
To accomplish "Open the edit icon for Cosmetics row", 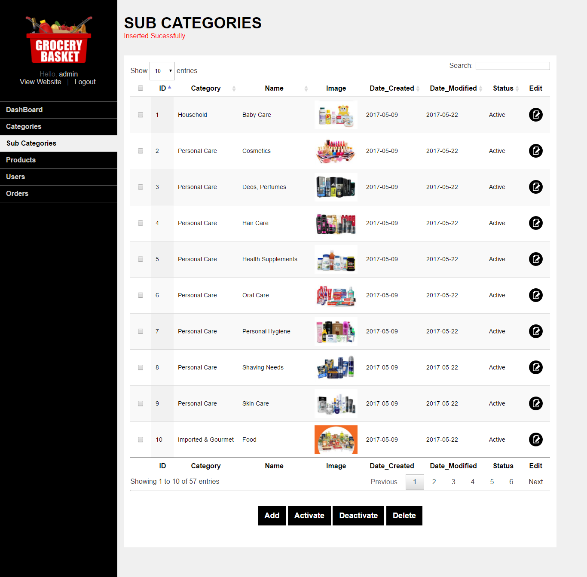I will coord(535,151).
